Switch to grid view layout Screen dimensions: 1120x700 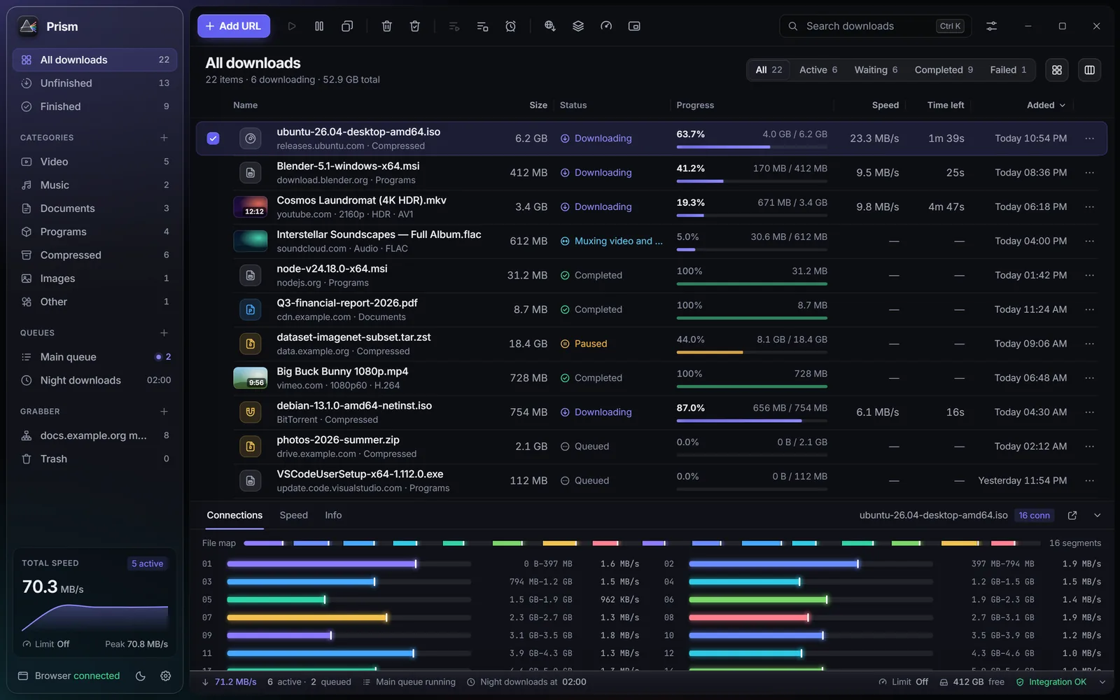(1057, 70)
